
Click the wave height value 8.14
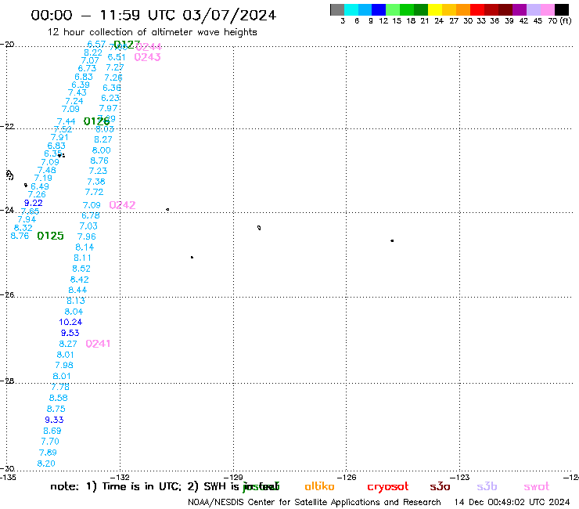(85, 247)
